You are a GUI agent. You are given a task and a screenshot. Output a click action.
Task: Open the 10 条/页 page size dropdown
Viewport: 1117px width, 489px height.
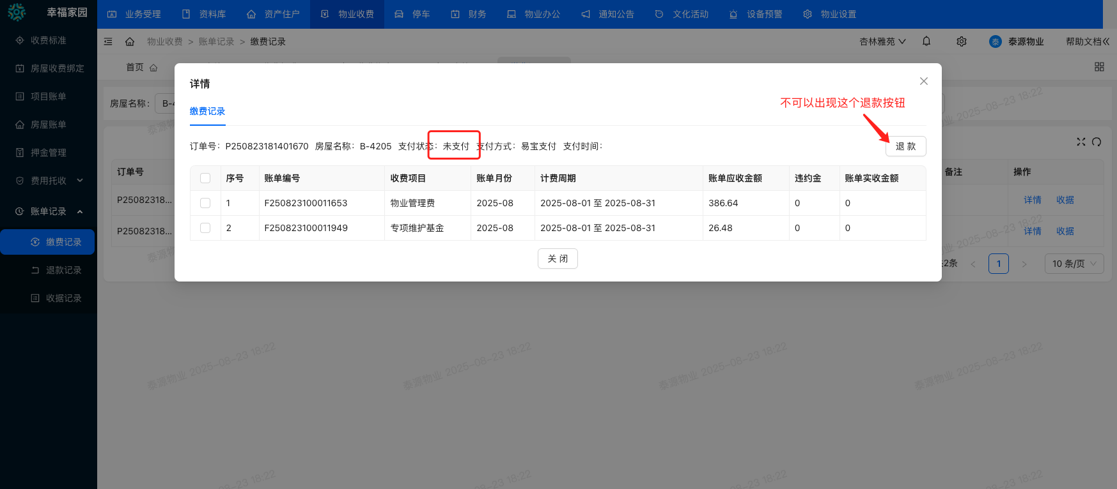[x=1074, y=264]
